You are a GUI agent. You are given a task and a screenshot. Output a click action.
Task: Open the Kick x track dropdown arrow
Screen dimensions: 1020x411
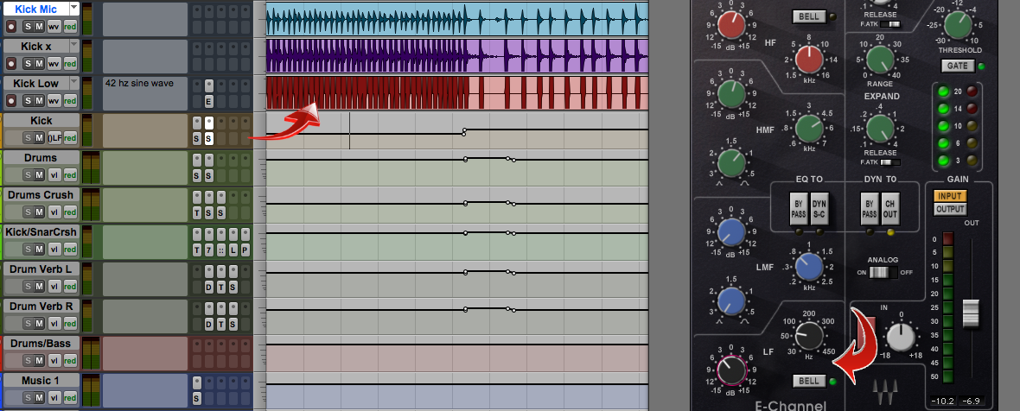click(x=73, y=45)
